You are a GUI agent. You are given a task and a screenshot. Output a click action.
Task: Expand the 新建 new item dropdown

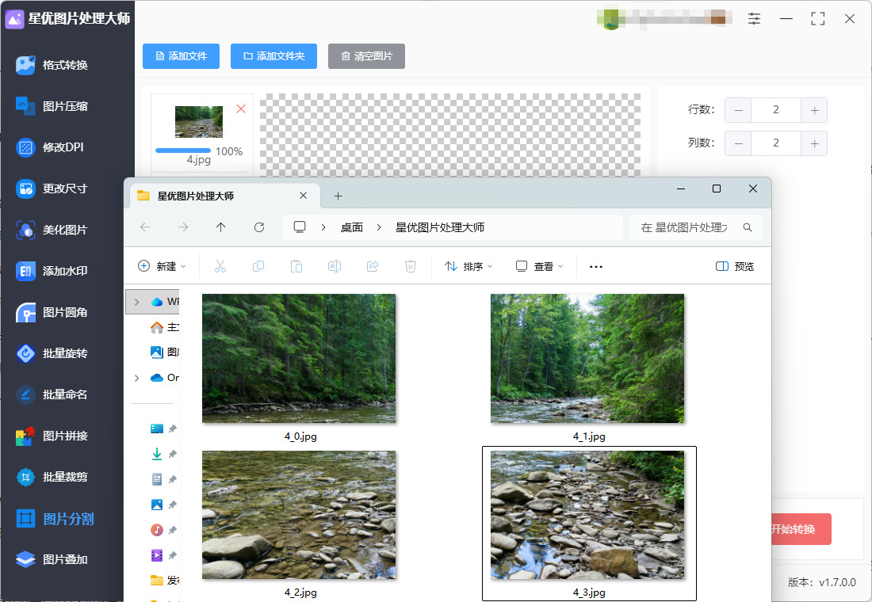pos(162,267)
